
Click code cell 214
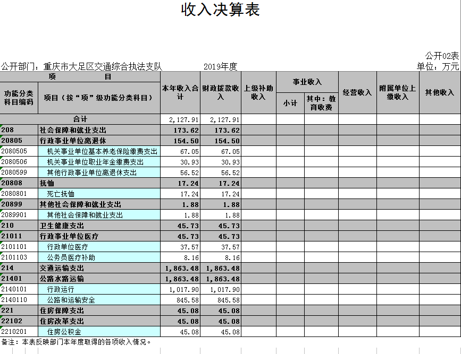[x=19, y=267]
